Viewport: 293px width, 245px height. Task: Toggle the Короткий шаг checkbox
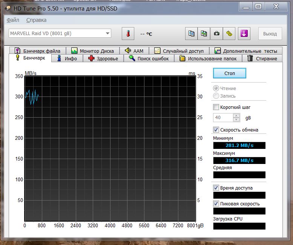(216, 107)
